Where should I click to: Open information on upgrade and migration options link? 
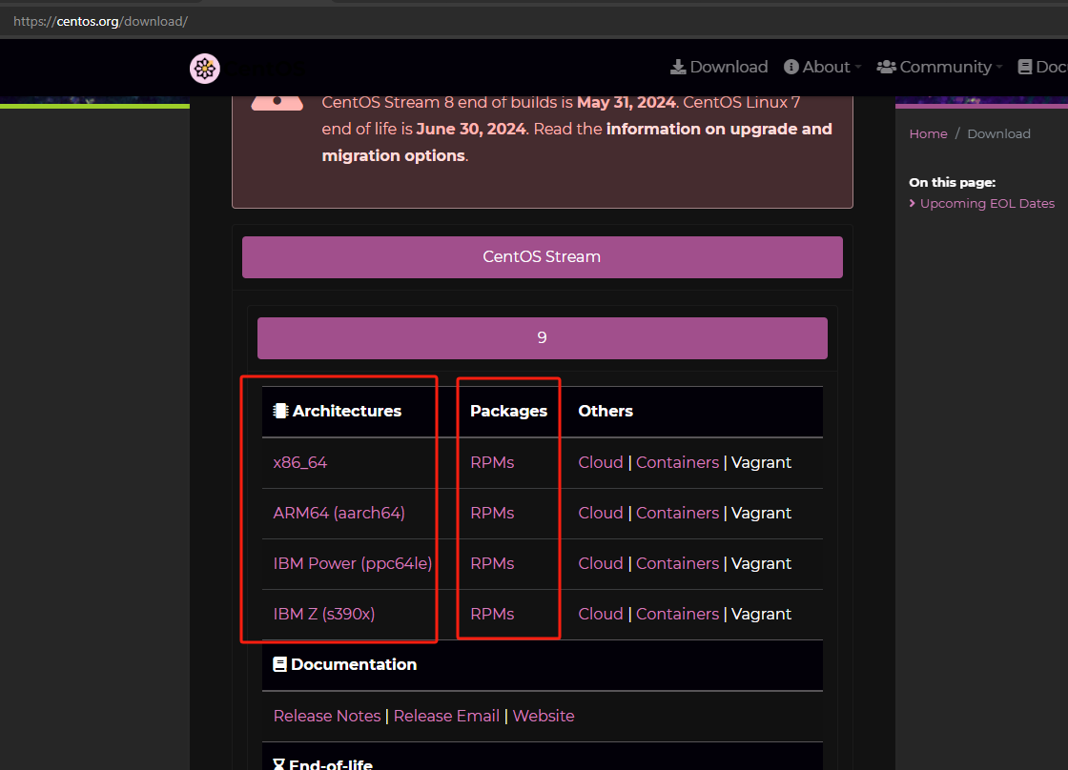(577, 142)
